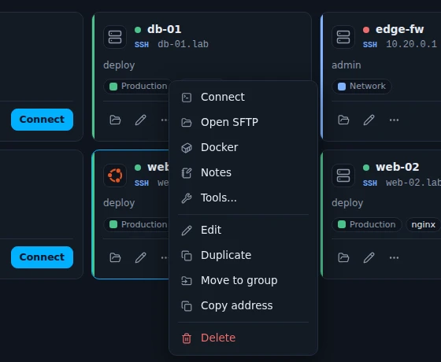Screen dimensions: 441x362
Task: Click Production tag on web-02 card
Action: tap(367, 224)
